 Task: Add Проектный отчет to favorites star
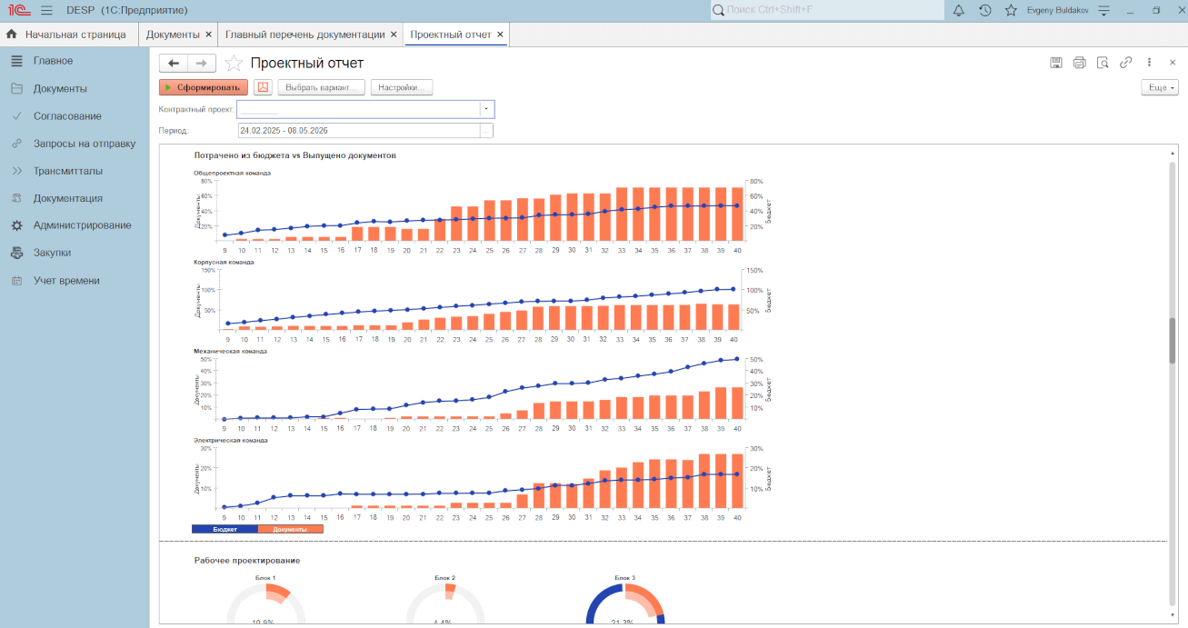tap(234, 63)
